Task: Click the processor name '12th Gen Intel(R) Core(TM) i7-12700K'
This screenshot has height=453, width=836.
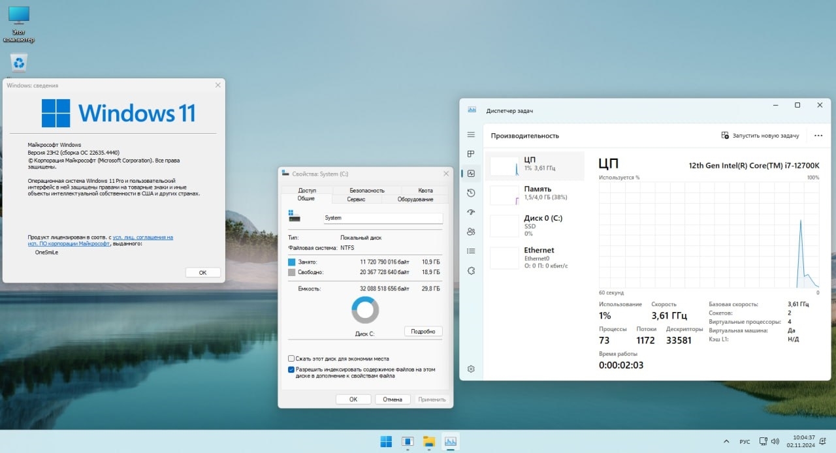Action: pyautogui.click(x=754, y=166)
